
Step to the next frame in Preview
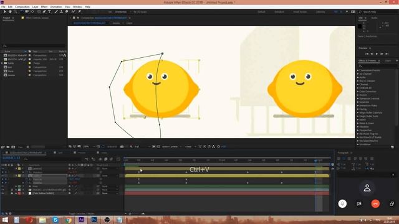382,54
